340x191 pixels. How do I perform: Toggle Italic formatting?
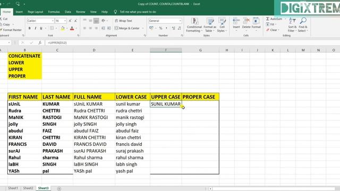36,28
